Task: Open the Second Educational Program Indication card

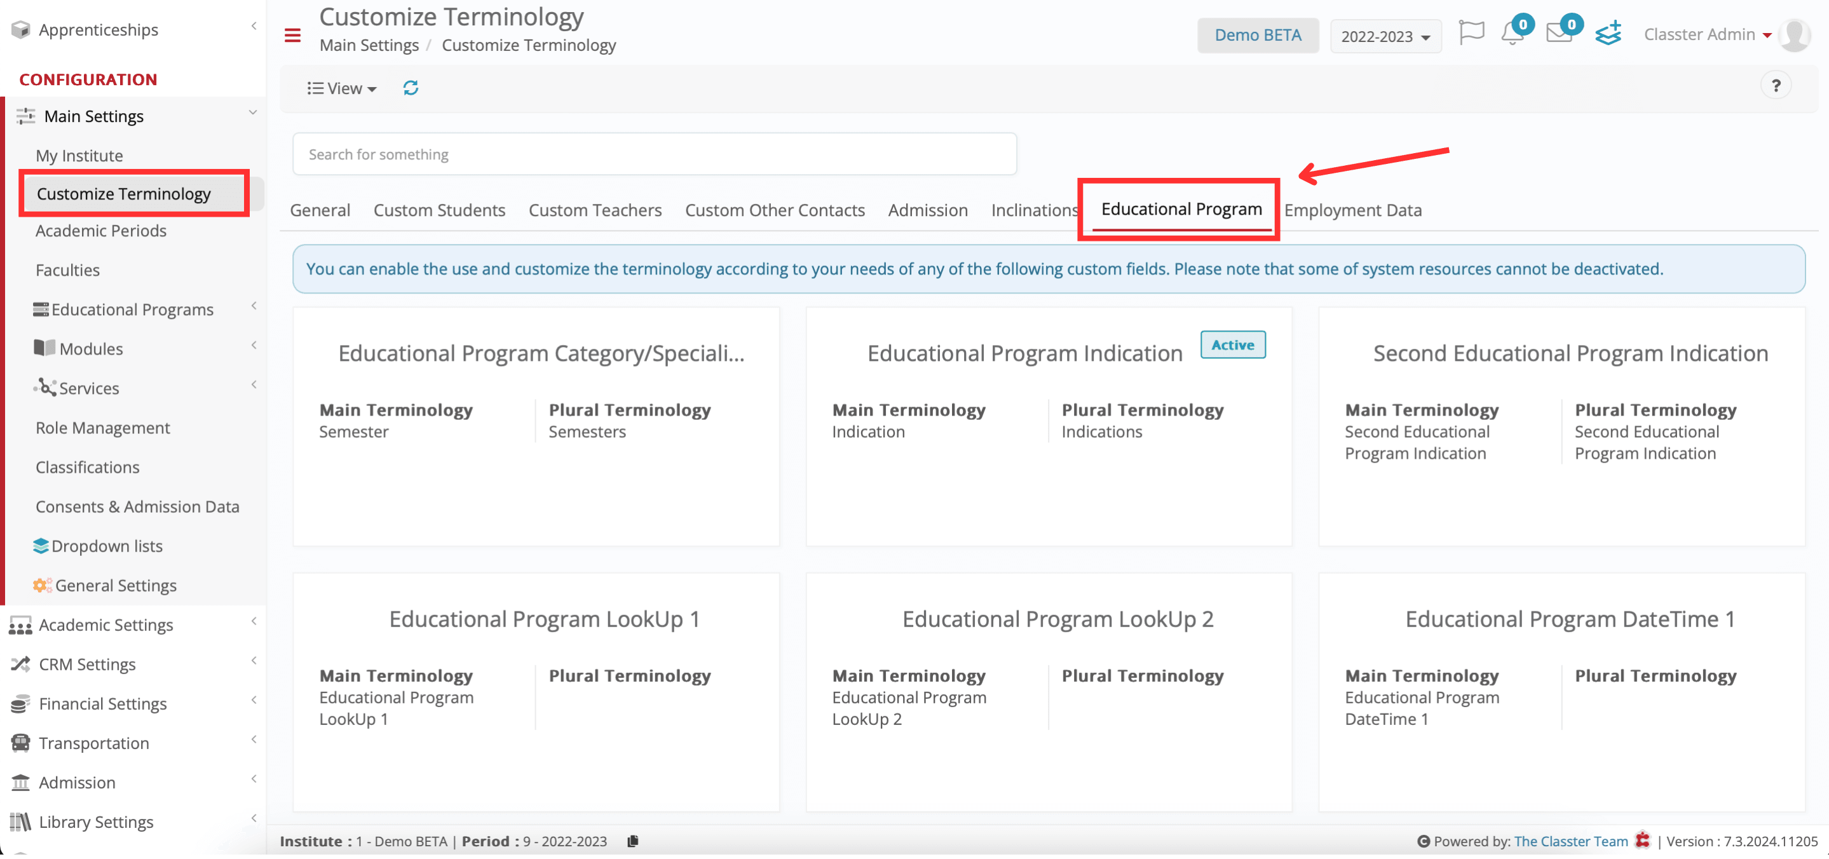Action: point(1561,427)
